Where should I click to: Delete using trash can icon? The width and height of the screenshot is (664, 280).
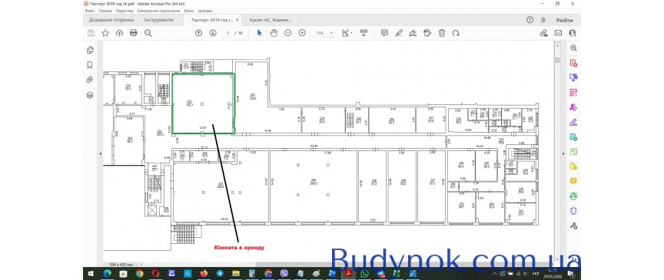(442, 33)
